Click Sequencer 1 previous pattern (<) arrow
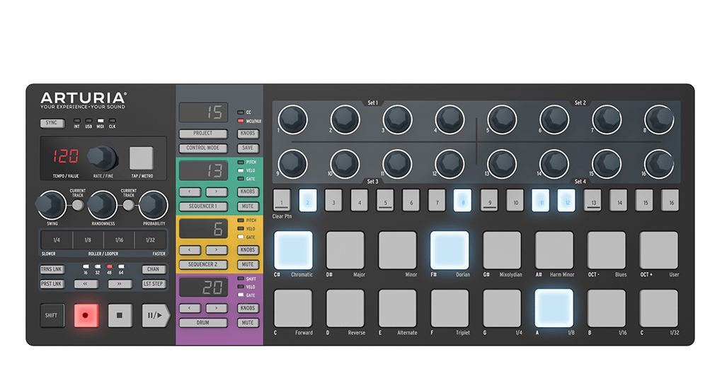Screen dimensions: 722x366 click(x=189, y=191)
